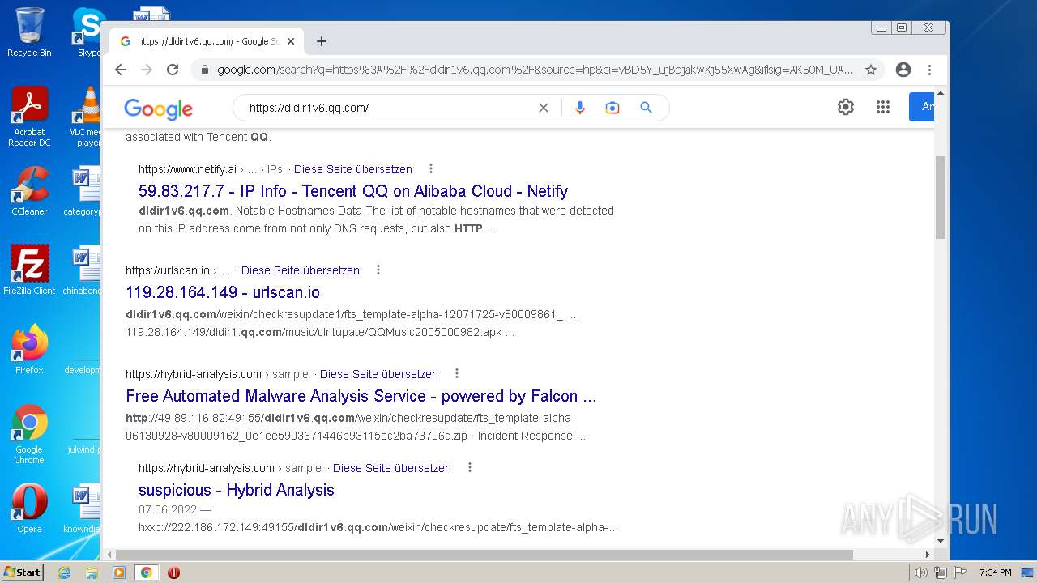Open Recycle Bin on desktop

point(29,32)
